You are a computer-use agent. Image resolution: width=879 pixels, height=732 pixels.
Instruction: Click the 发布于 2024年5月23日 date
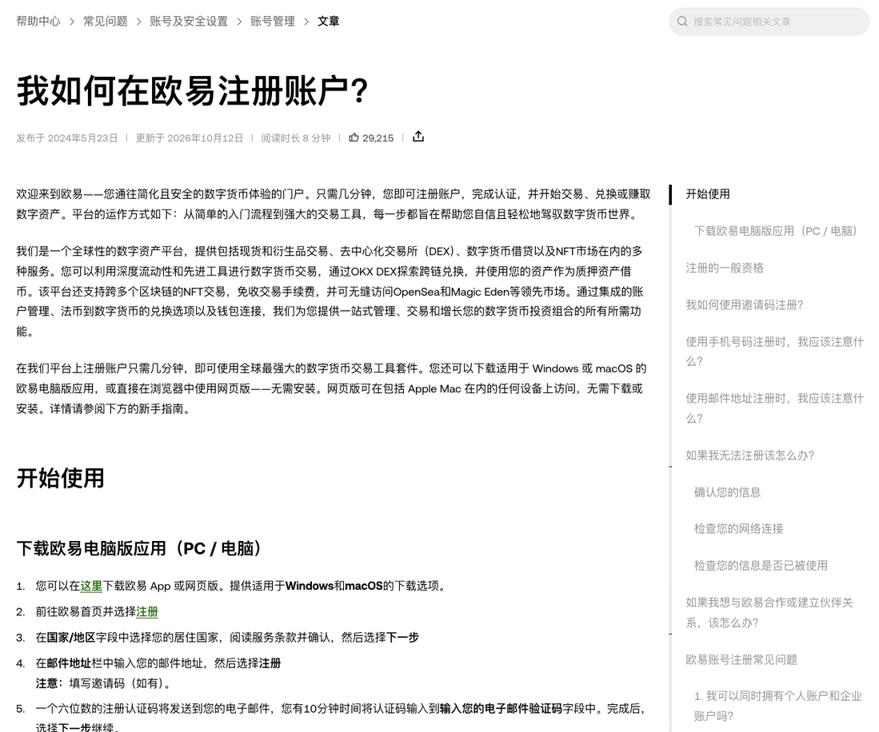tap(66, 138)
